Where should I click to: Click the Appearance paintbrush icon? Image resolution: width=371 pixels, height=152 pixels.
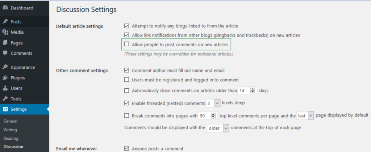(5, 67)
